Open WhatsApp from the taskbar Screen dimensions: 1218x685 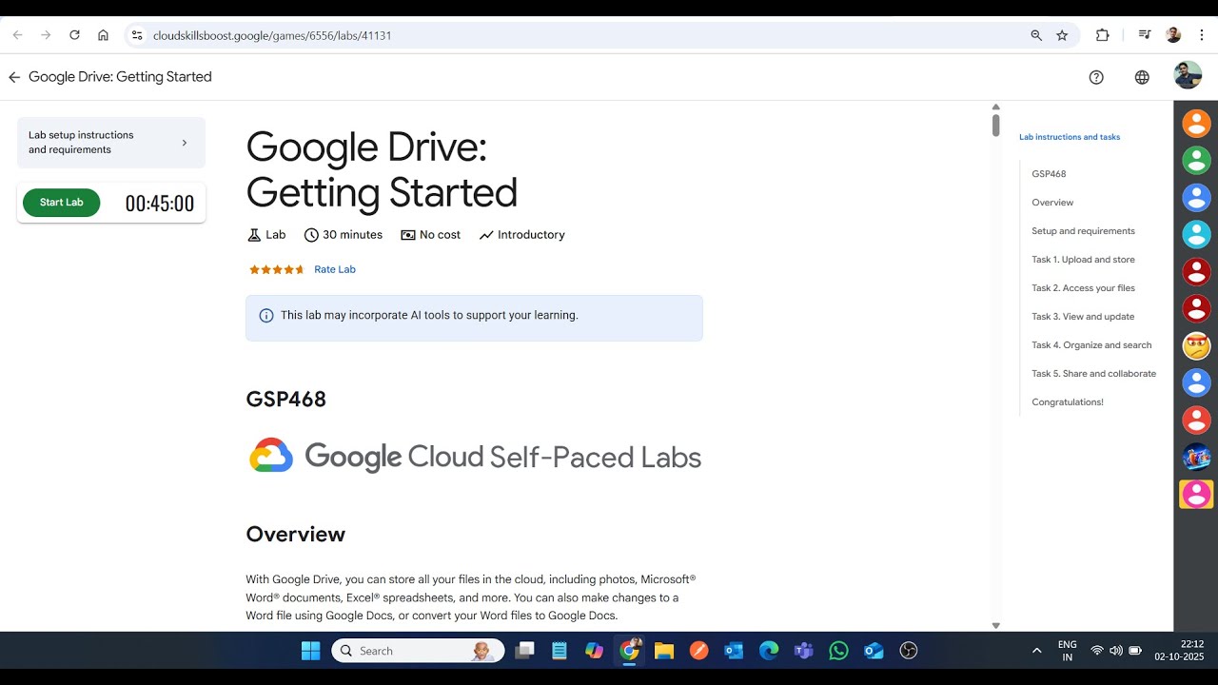[x=838, y=651]
